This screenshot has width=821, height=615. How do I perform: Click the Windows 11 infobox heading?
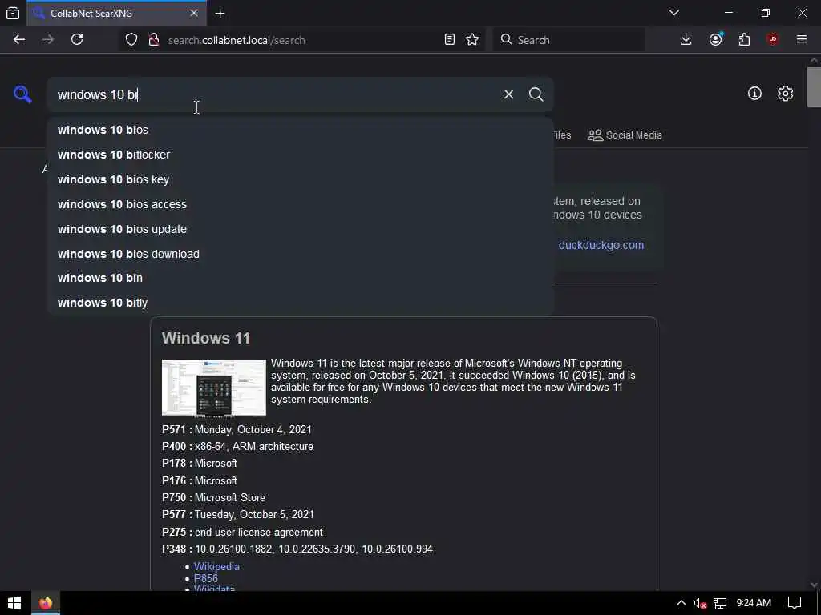click(x=206, y=339)
